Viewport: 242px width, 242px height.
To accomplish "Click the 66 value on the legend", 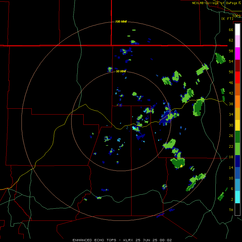I will coord(231,30).
